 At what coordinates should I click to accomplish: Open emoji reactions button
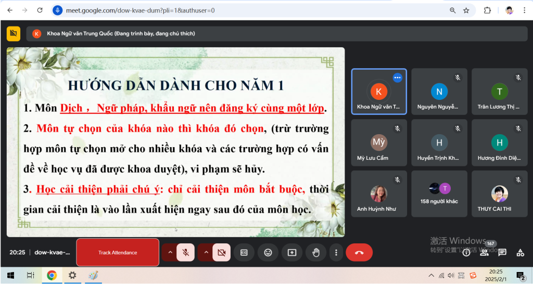[268, 252]
